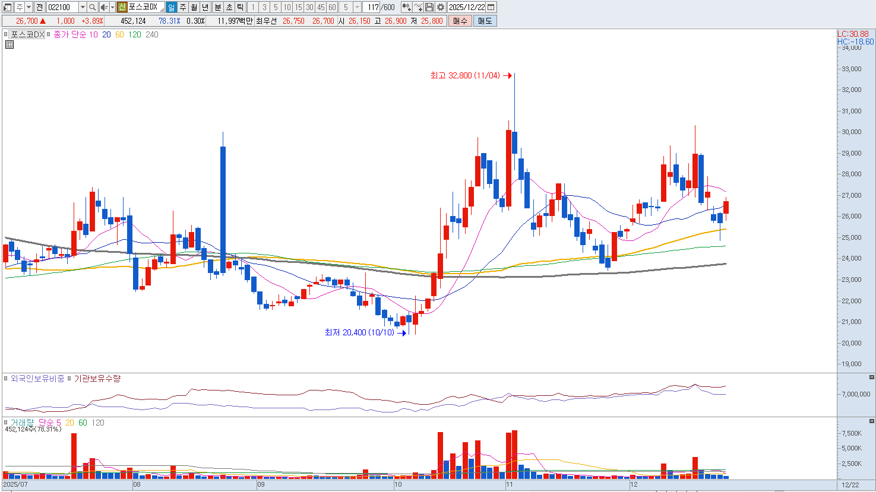Click the grid table icon below 포스코DX label
The height and width of the screenshot is (492, 876).
9,45
